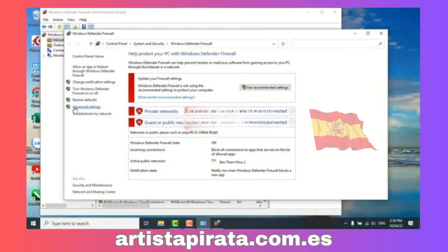Viewport: 448px width, 252px height.
Task: Click the tree pane horizontal scrollbar in back window
Action: pos(68,205)
